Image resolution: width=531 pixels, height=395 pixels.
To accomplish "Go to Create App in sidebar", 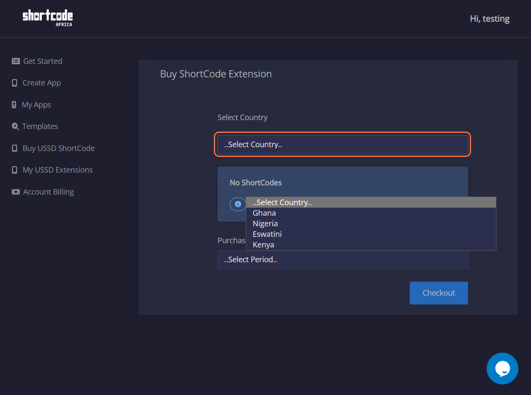I will point(42,83).
